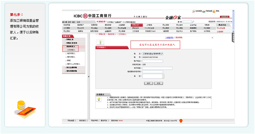Viewport: 255px width, 134px height.
Task: Open the 更多帮助 link
Action: (x=178, y=38)
